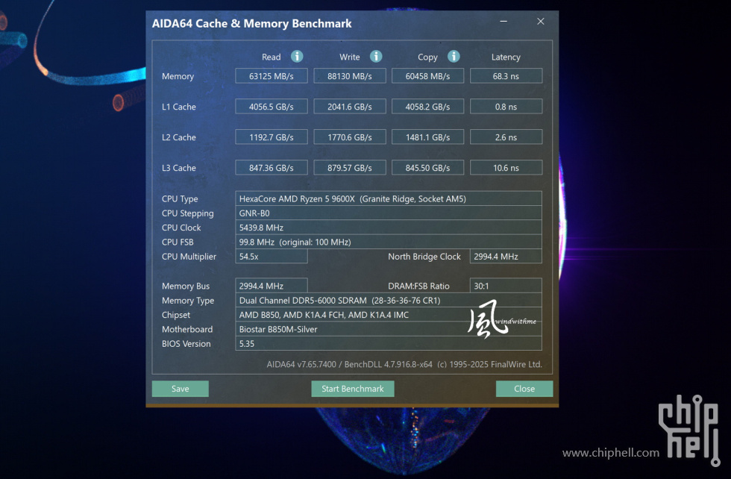Click the info icon next to Write
The height and width of the screenshot is (479, 731).
point(376,57)
